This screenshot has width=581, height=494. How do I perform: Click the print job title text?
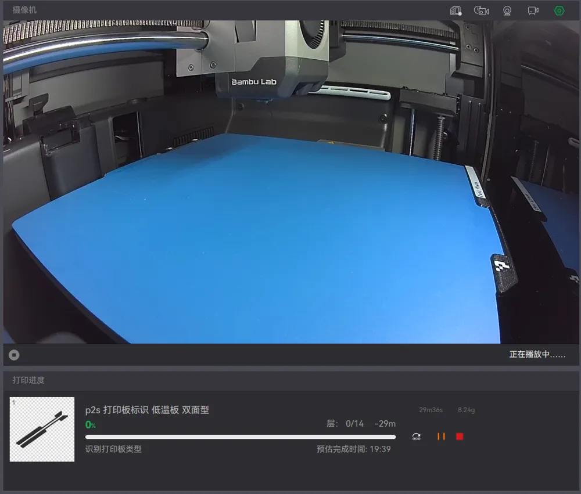[x=147, y=410]
